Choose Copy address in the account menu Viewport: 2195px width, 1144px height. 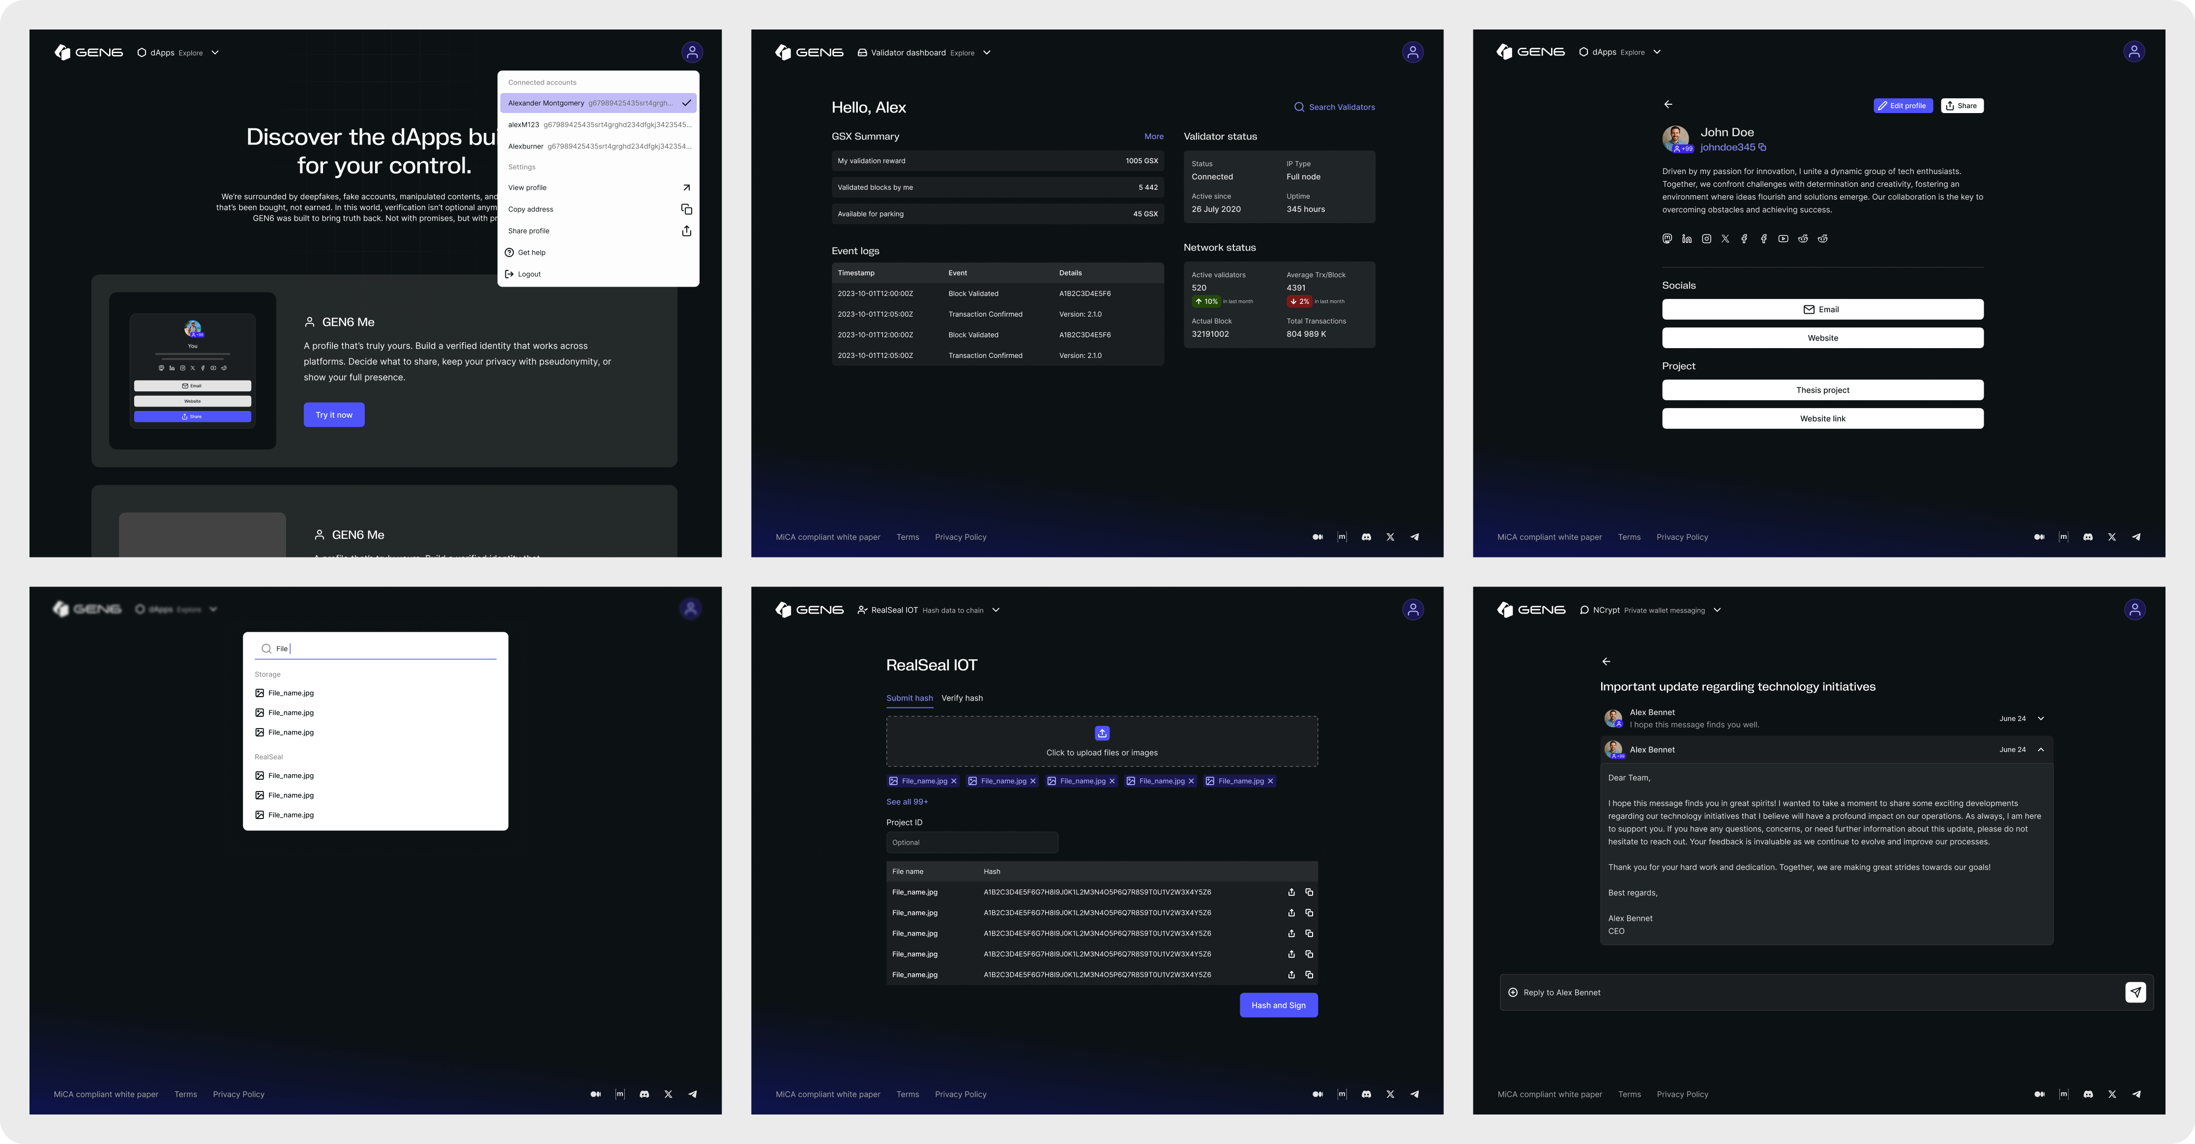[x=598, y=209]
